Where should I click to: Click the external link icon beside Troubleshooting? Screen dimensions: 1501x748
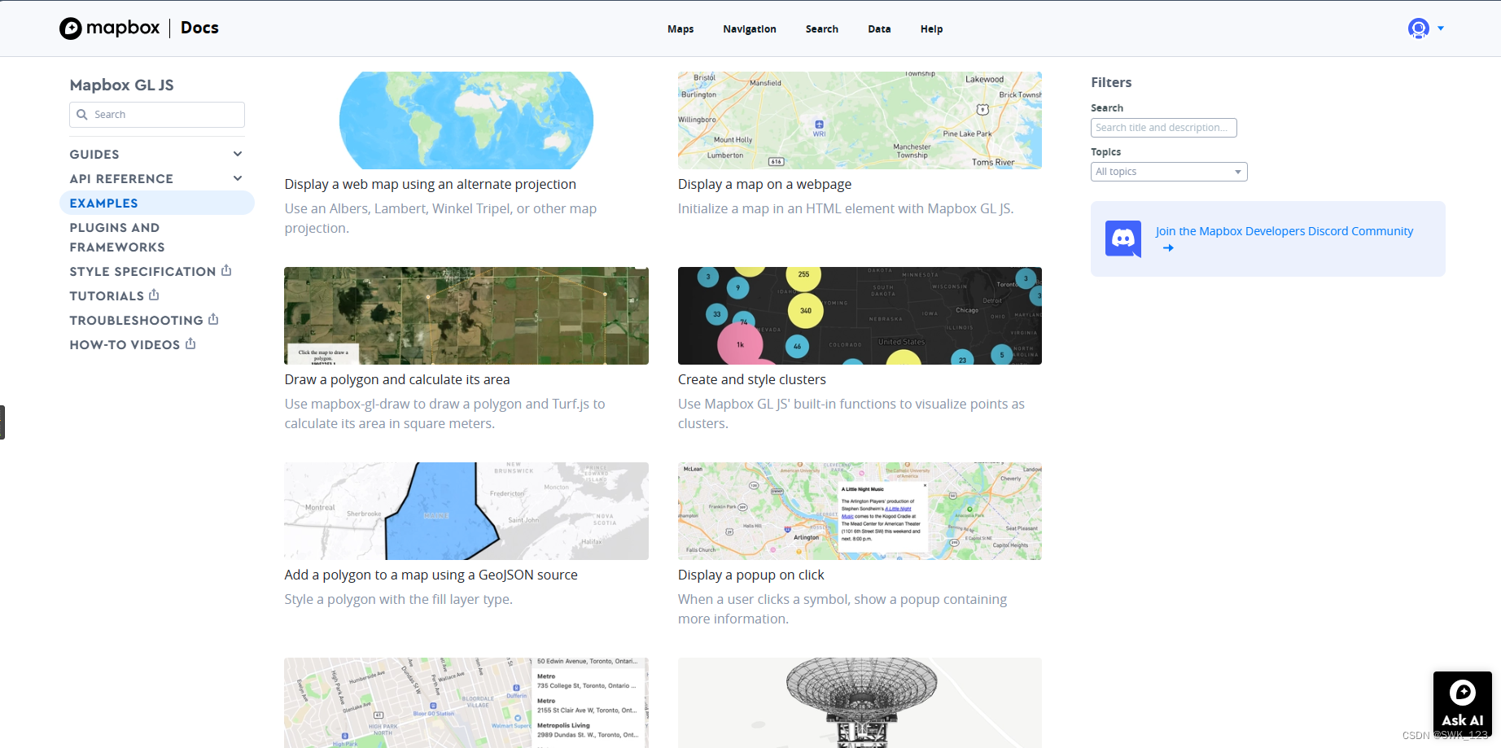pos(213,319)
